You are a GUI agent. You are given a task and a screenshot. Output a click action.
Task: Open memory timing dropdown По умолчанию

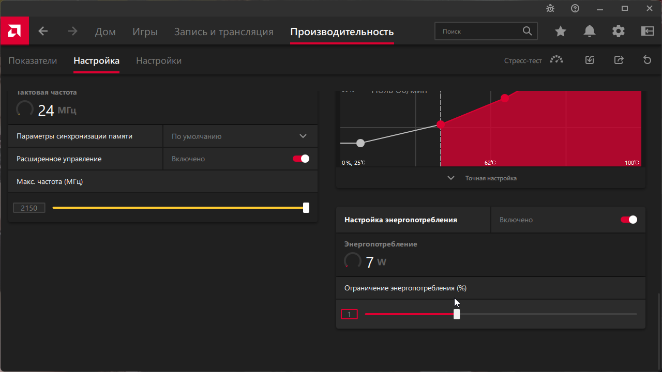pyautogui.click(x=240, y=136)
